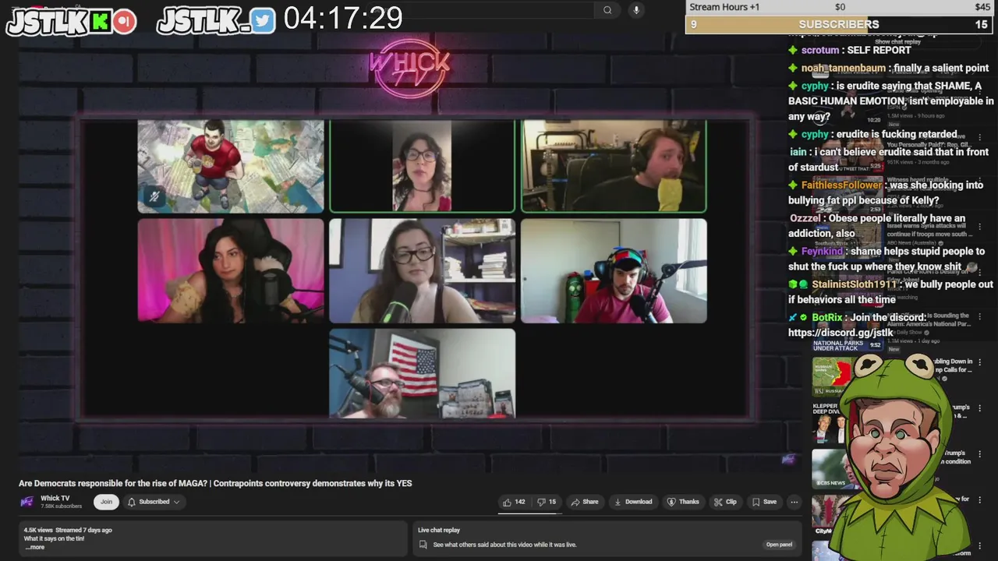Click the Subscribers goal progress bar
The height and width of the screenshot is (561, 998).
[839, 25]
